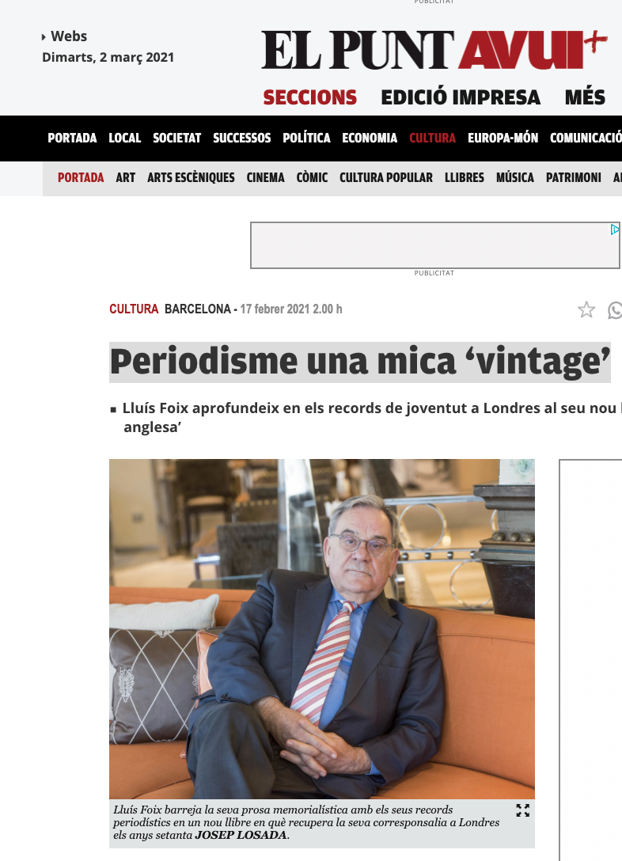Image resolution: width=622 pixels, height=861 pixels.
Task: Open El Punt Avui+ logo homepage
Action: [434, 49]
